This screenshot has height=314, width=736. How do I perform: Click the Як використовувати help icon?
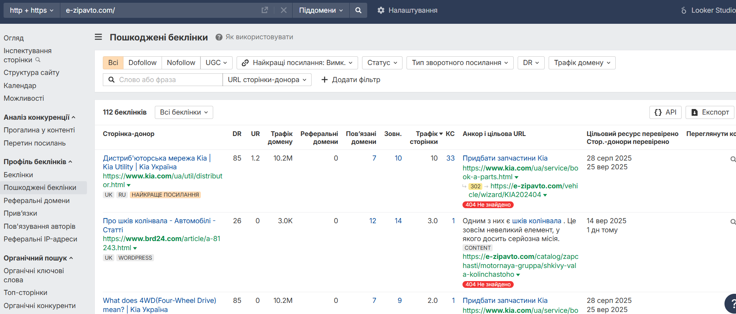pyautogui.click(x=219, y=37)
